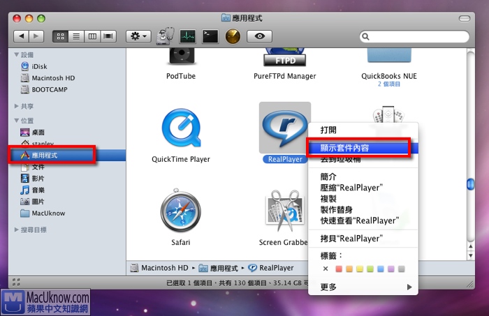Choose 打開 in the context menu
This screenshot has height=316, width=489.
point(363,130)
